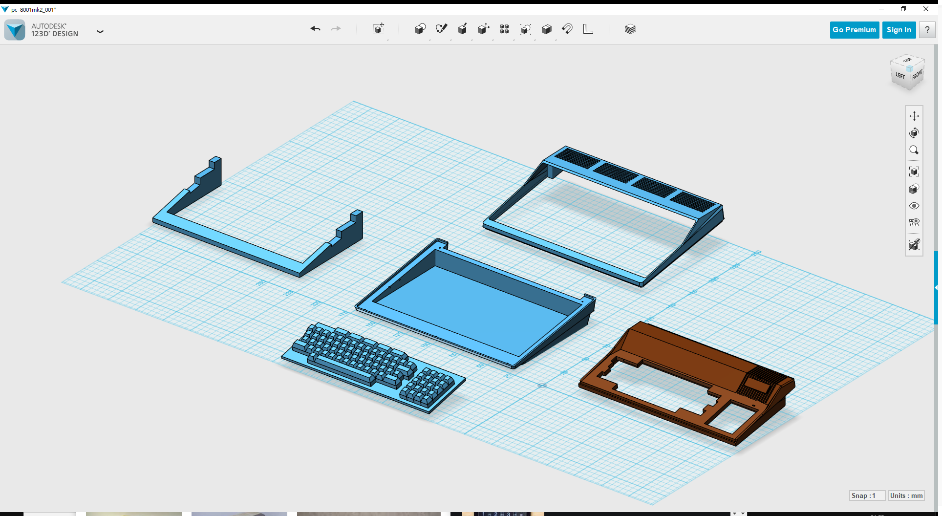Click the Units : mm indicator

coord(906,495)
